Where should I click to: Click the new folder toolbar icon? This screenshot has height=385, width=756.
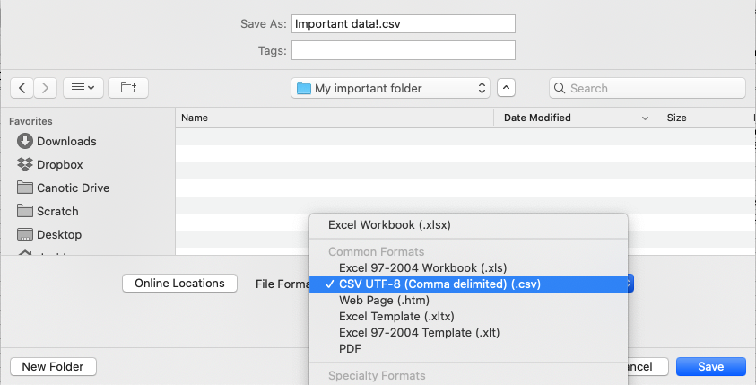point(128,88)
